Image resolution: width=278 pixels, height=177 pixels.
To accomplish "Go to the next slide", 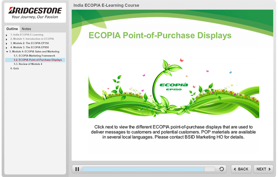I will pos(263,169).
